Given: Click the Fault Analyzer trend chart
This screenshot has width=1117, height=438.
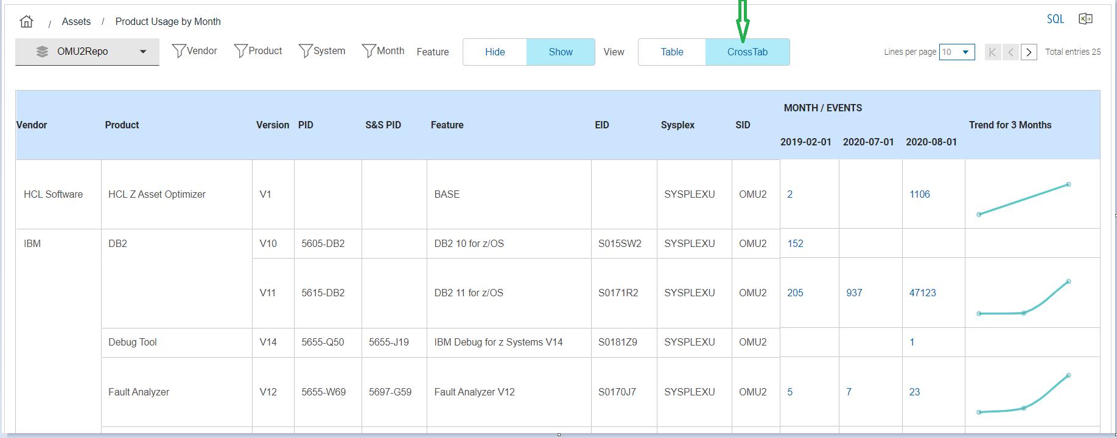Looking at the screenshot, I should pos(1023,394).
